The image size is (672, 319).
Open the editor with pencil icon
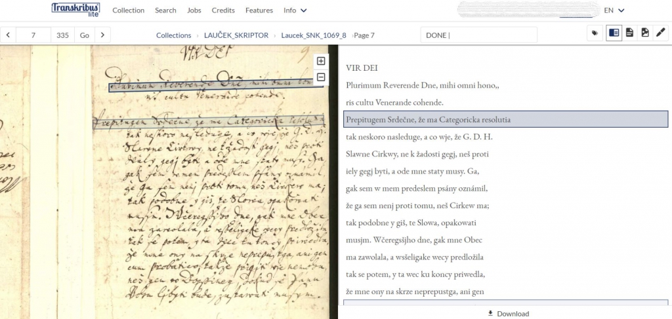pos(661,33)
